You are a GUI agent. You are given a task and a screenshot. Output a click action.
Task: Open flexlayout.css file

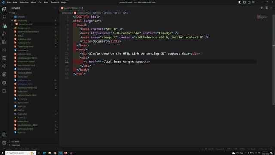(x=24, y=69)
